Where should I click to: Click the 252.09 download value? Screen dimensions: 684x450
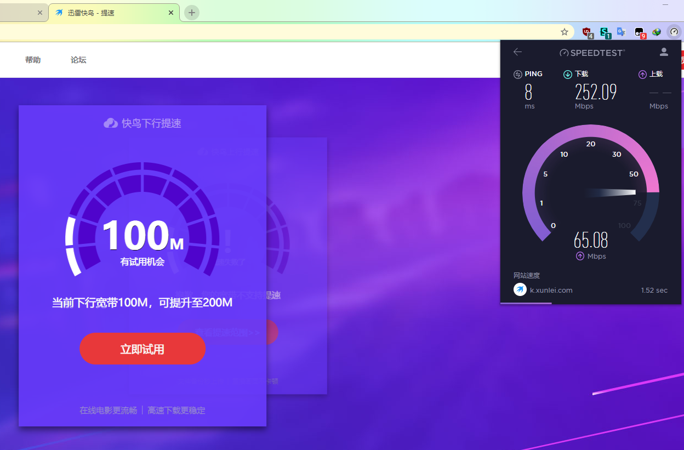[596, 92]
